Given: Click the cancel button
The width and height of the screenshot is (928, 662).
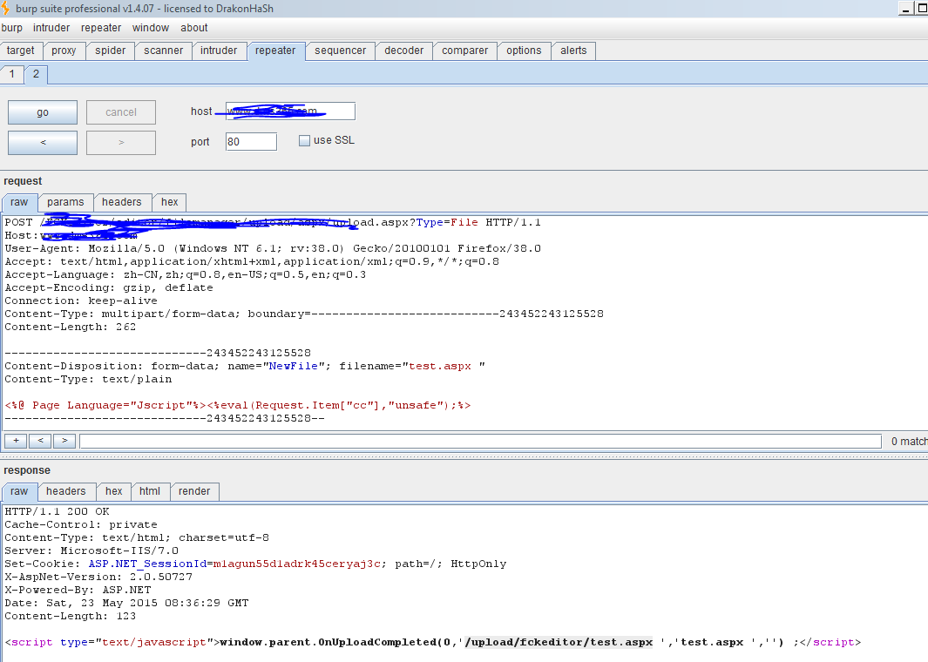Looking at the screenshot, I should pyautogui.click(x=121, y=112).
